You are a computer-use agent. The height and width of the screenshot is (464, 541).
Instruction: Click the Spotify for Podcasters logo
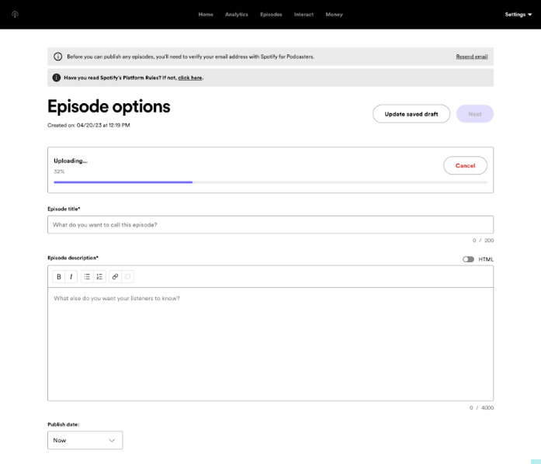[x=16, y=14]
